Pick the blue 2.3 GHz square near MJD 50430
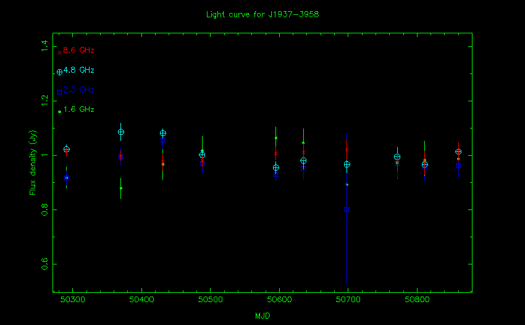Screen dimensions: 525x325 pos(163,140)
